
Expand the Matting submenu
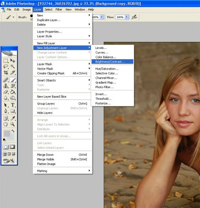(63, 171)
